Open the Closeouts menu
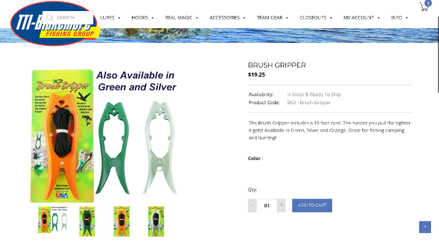This screenshot has height=241, width=439. tap(316, 18)
